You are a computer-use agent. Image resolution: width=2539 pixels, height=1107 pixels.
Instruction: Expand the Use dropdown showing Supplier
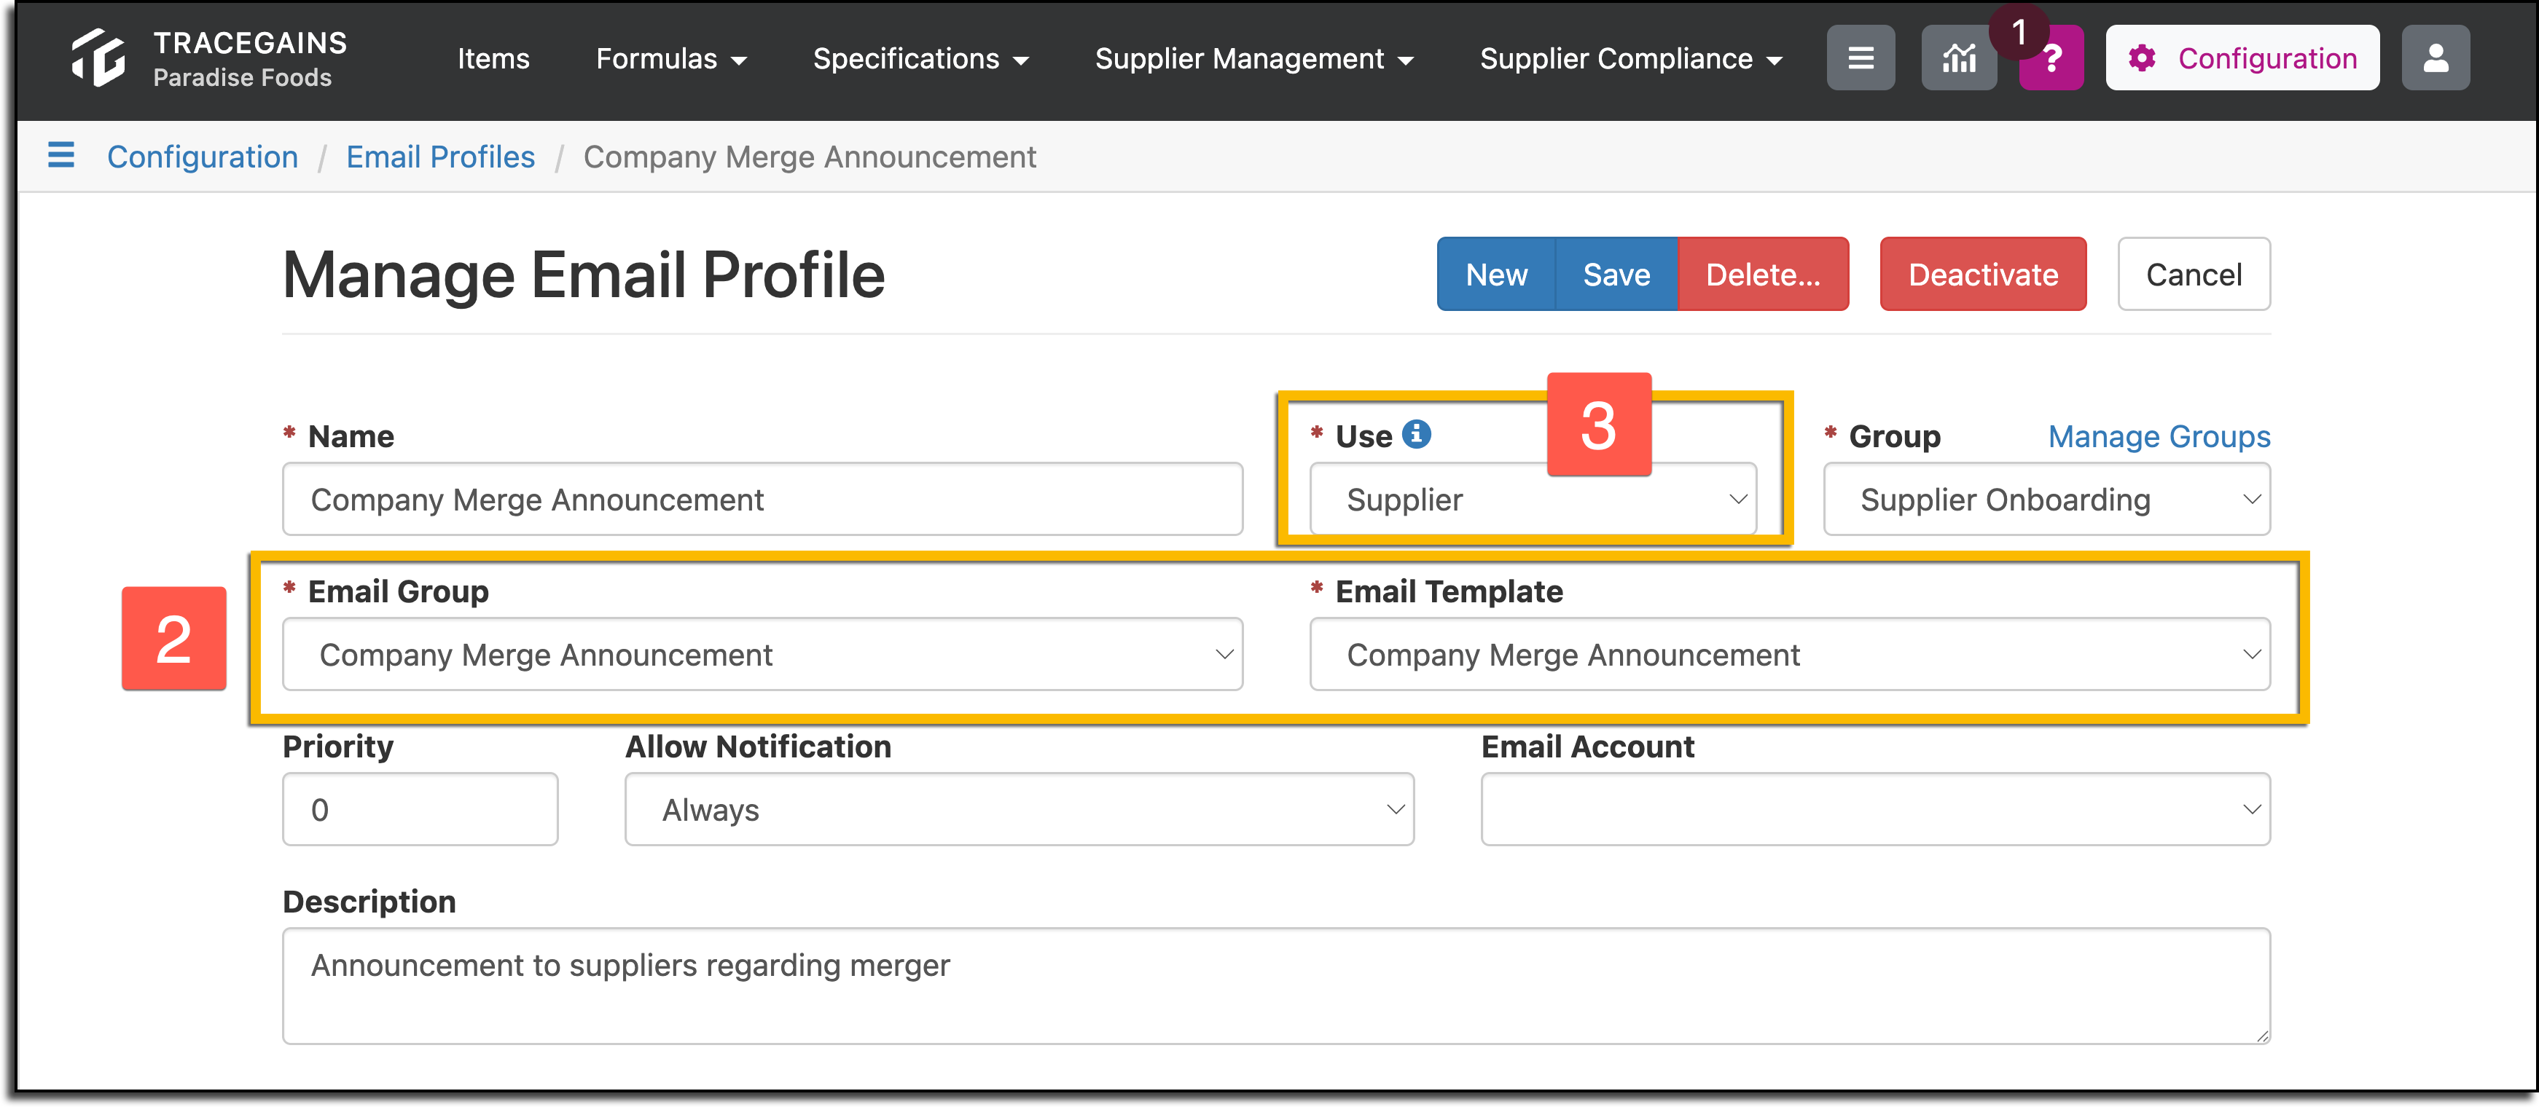(x=1533, y=500)
